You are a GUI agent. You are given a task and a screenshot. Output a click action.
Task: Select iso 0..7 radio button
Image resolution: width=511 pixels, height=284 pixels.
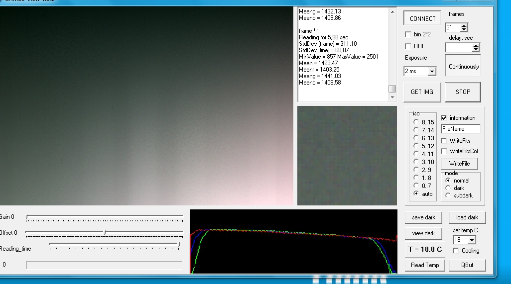(416, 186)
